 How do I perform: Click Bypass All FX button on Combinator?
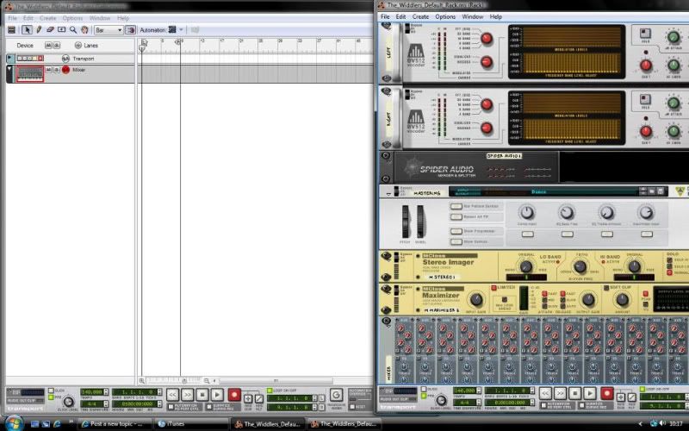tap(456, 217)
